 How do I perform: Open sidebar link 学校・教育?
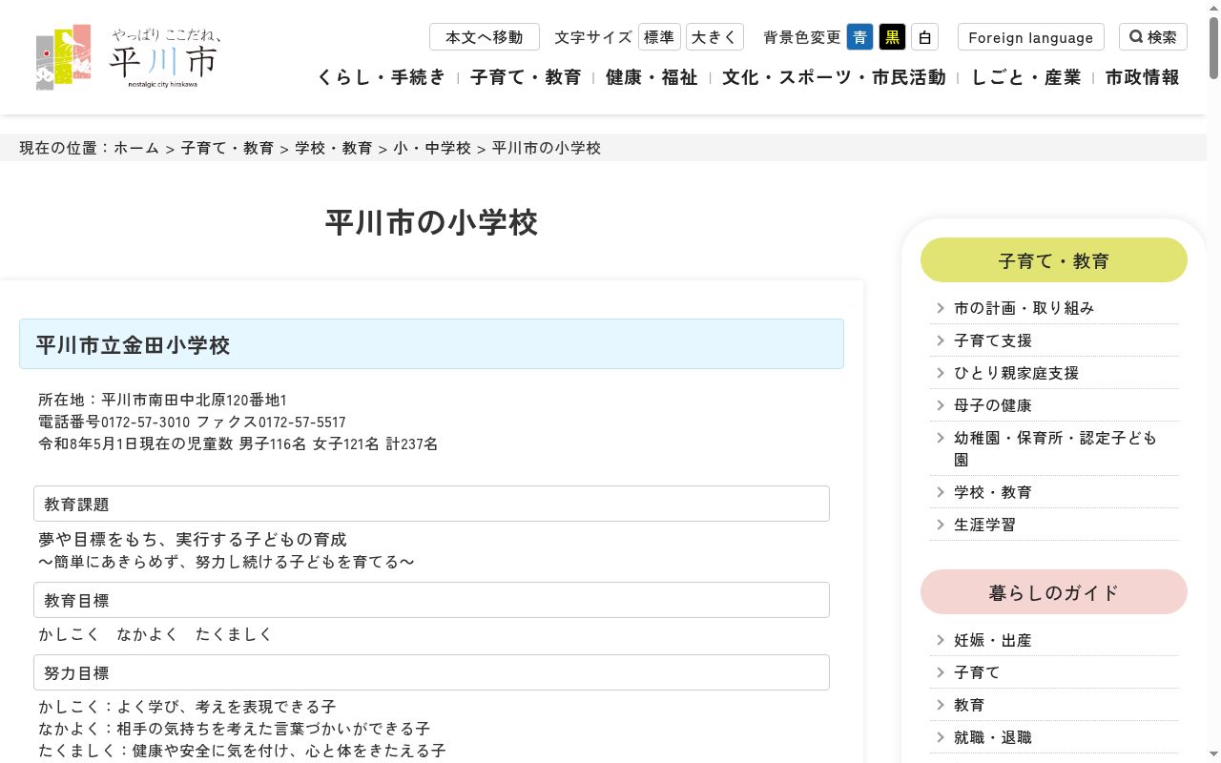coord(993,492)
